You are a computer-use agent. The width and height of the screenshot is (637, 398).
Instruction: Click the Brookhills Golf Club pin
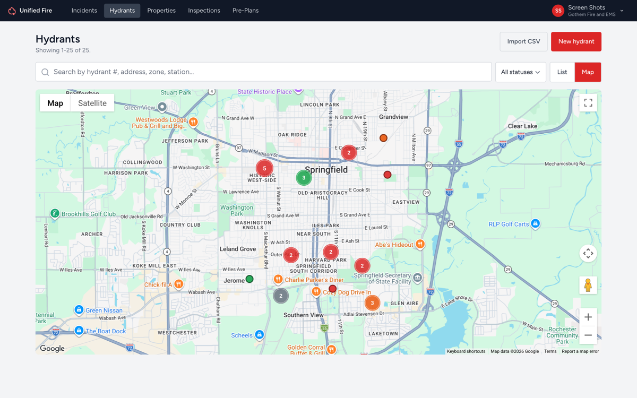coord(55,213)
